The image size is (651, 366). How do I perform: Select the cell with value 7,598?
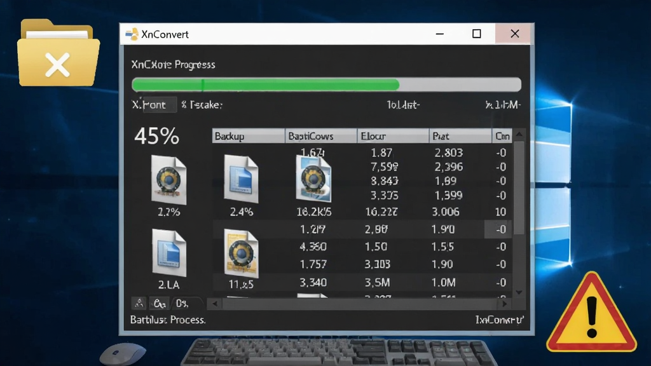(x=384, y=167)
